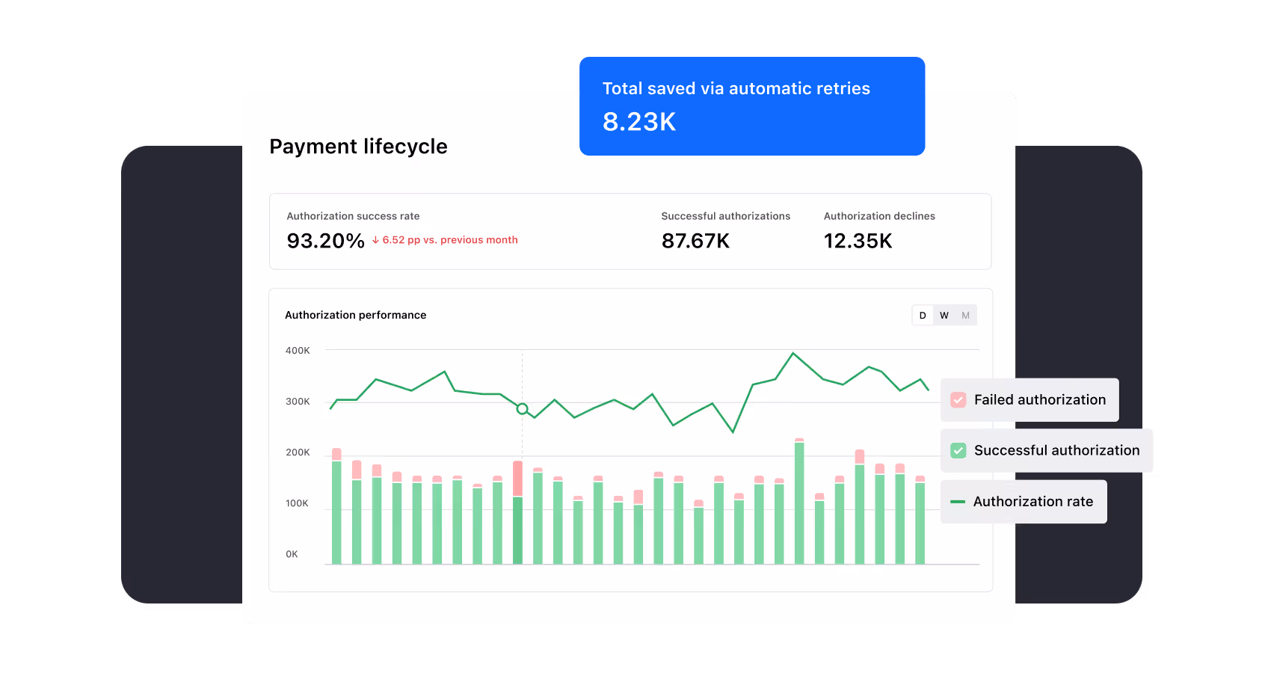
Task: Click the Successful authorizations 87.67K metric
Action: pyautogui.click(x=695, y=241)
